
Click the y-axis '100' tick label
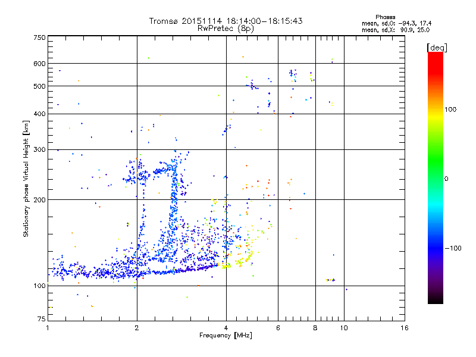click(39, 286)
